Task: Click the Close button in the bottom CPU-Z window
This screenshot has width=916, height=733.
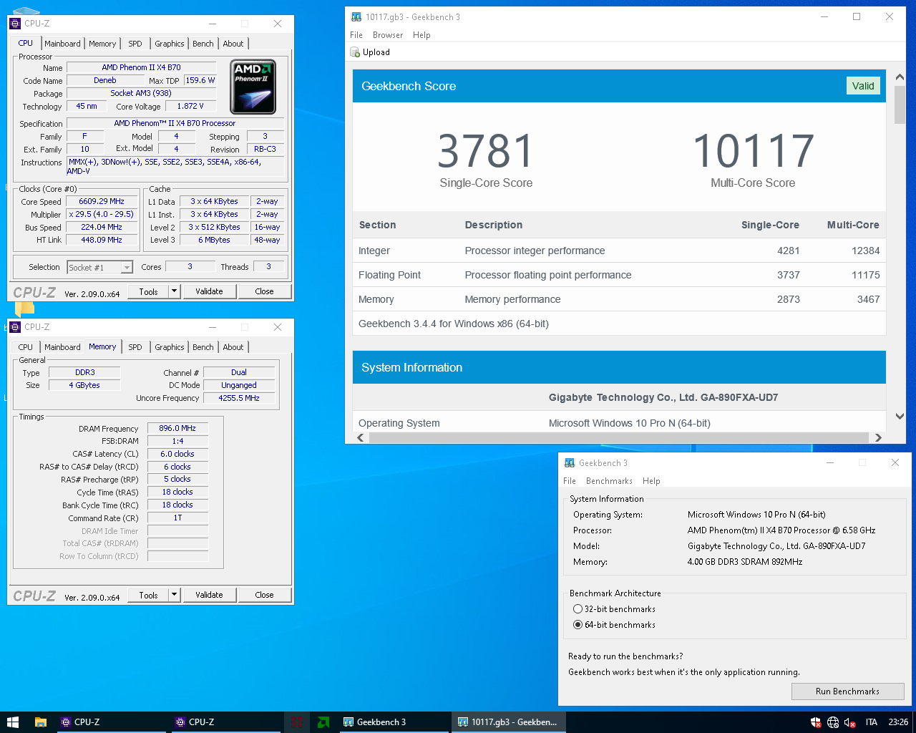Action: tap(264, 595)
